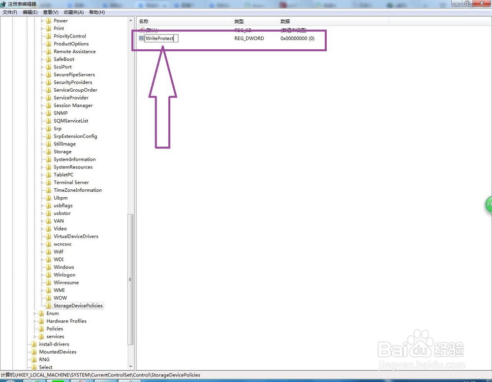
Task: Expand the usbflags tree node
Action: pos(42,206)
